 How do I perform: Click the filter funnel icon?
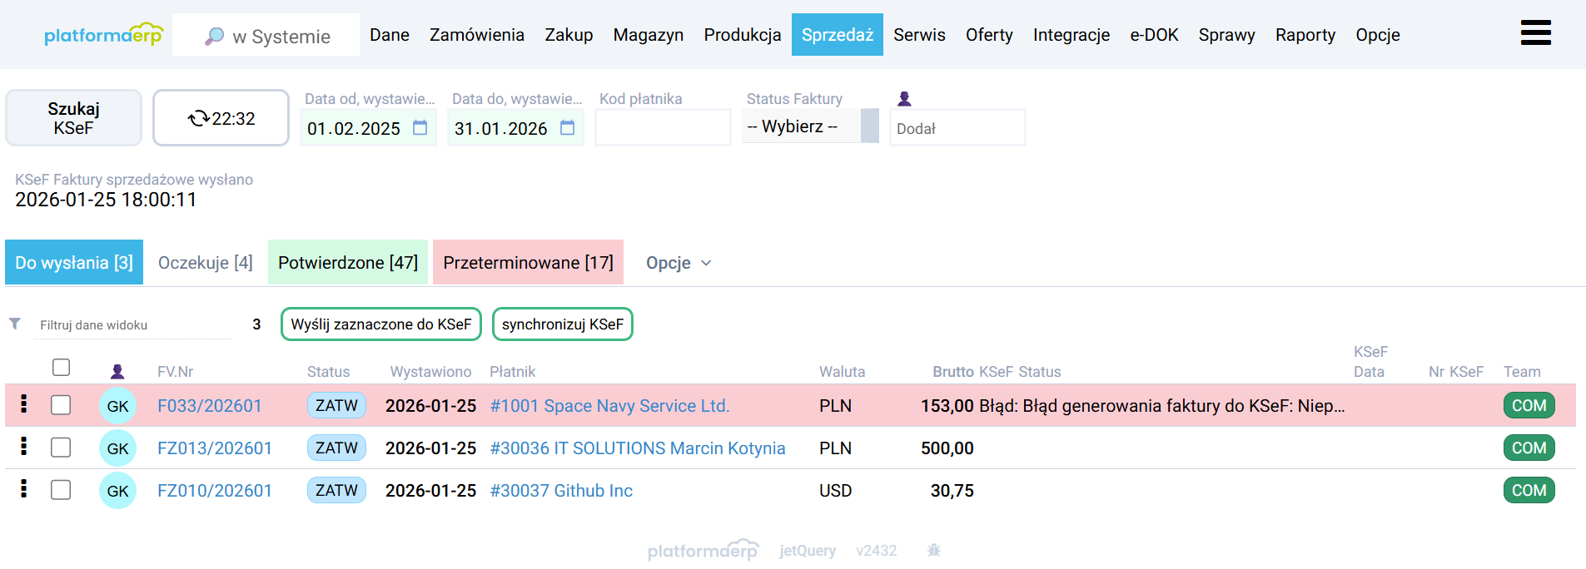tap(15, 324)
